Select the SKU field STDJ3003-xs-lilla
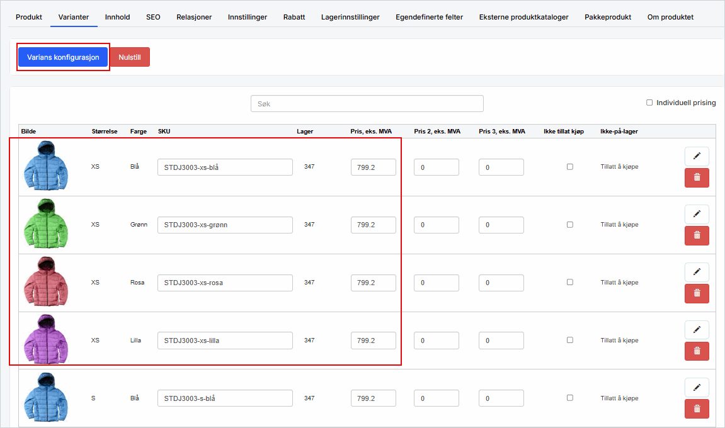The width and height of the screenshot is (725, 428). (225, 341)
